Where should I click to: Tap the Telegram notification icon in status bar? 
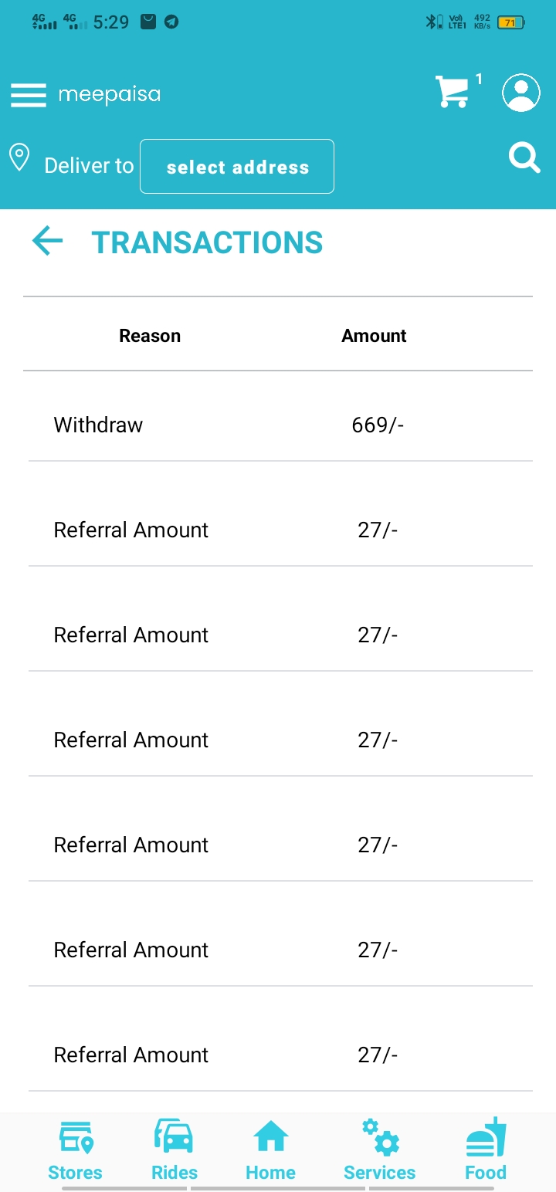click(171, 22)
